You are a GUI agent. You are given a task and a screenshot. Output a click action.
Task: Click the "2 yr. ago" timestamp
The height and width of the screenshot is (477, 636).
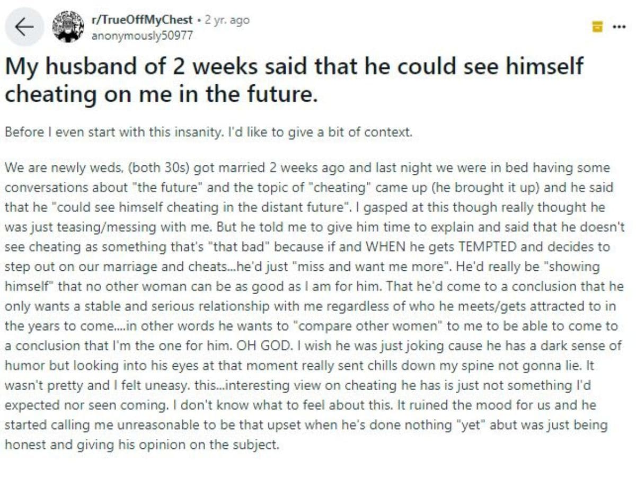pos(226,20)
